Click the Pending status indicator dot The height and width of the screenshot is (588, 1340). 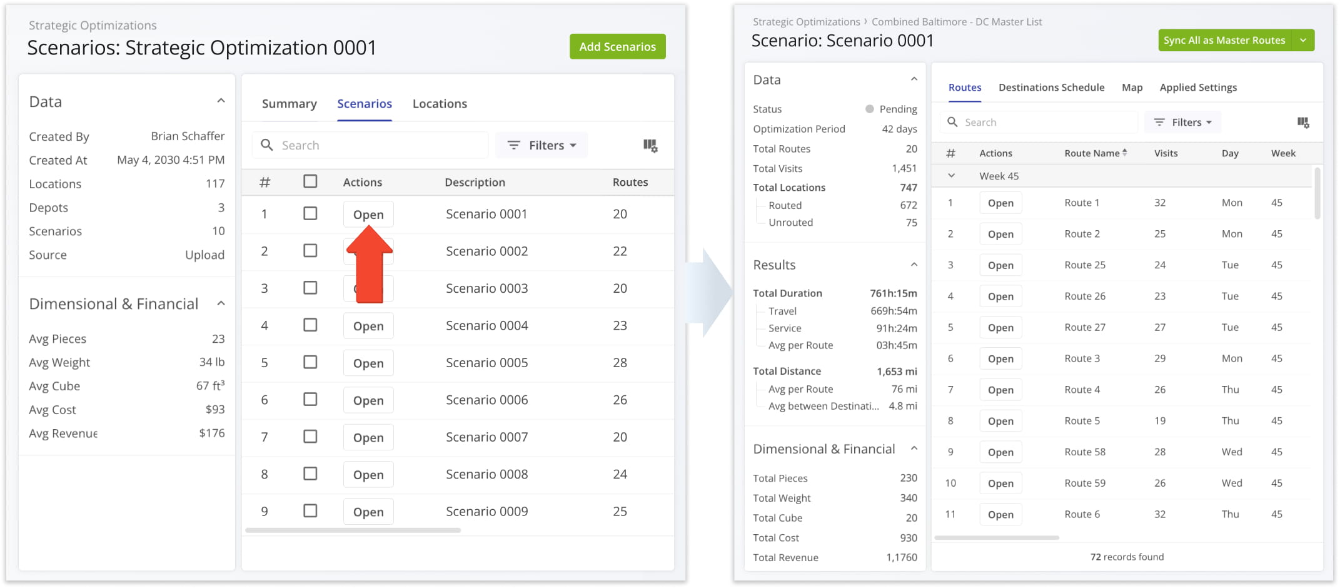[869, 109]
